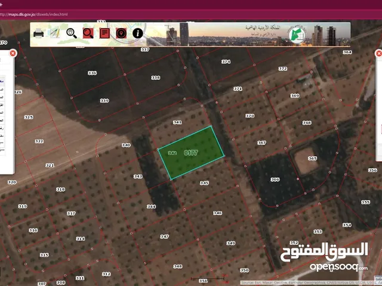Click the printer icon in the toolbar
This screenshot has width=382, height=286.
pyautogui.click(x=38, y=33)
